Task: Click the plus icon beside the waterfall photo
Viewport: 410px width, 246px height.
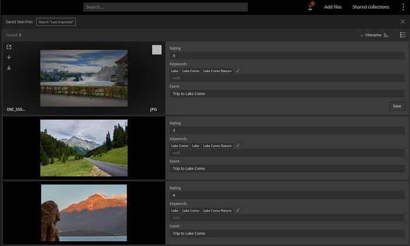Action: click(9, 57)
